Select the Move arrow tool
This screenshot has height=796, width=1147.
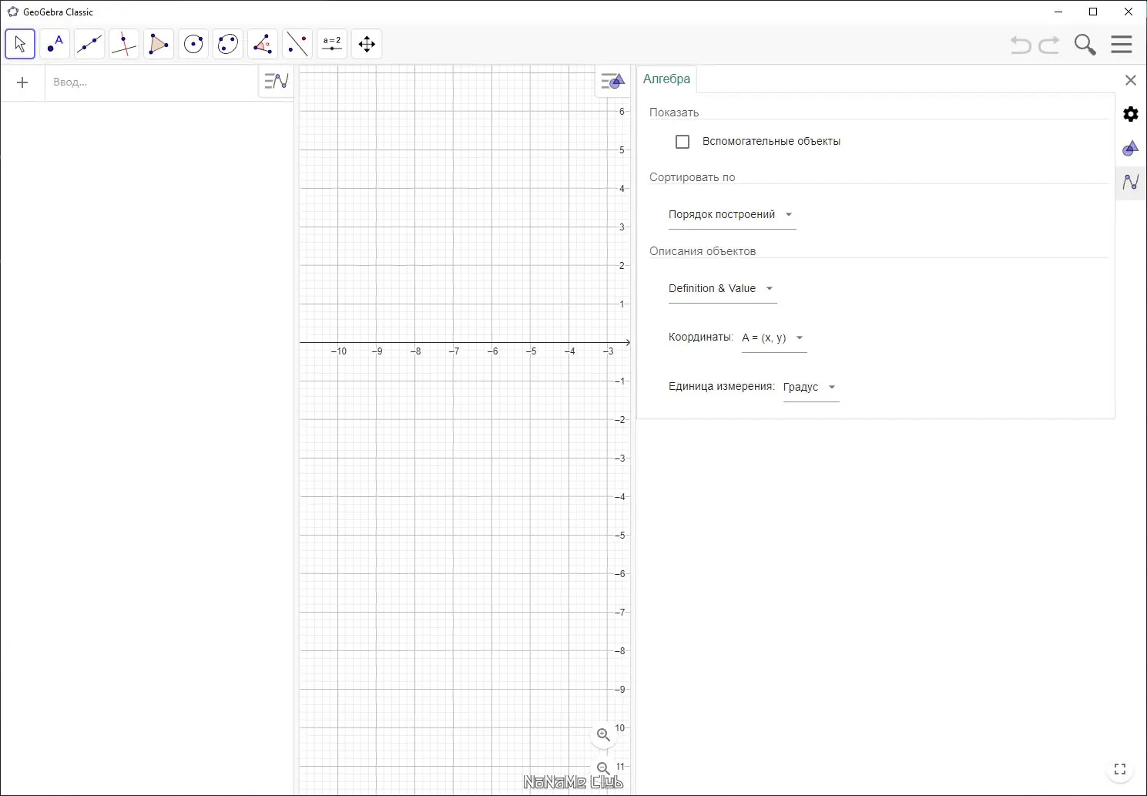tap(20, 44)
